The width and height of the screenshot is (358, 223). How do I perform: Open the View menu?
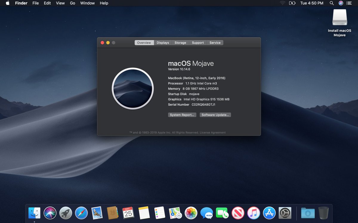(x=60, y=3)
